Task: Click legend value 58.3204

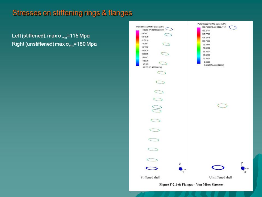Action: point(206,52)
